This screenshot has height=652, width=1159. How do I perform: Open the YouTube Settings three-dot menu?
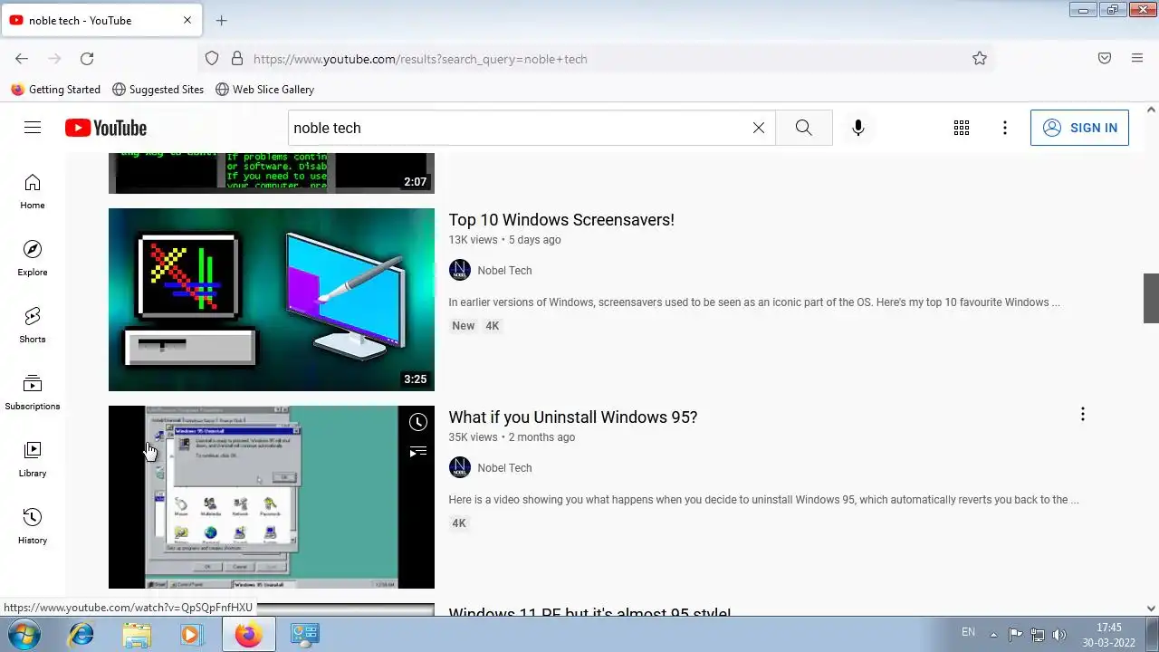[x=1005, y=128]
